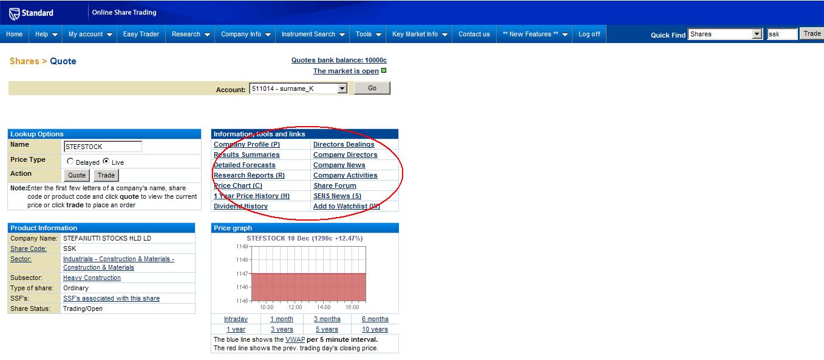
Task: Go to the Home page
Action: click(15, 34)
